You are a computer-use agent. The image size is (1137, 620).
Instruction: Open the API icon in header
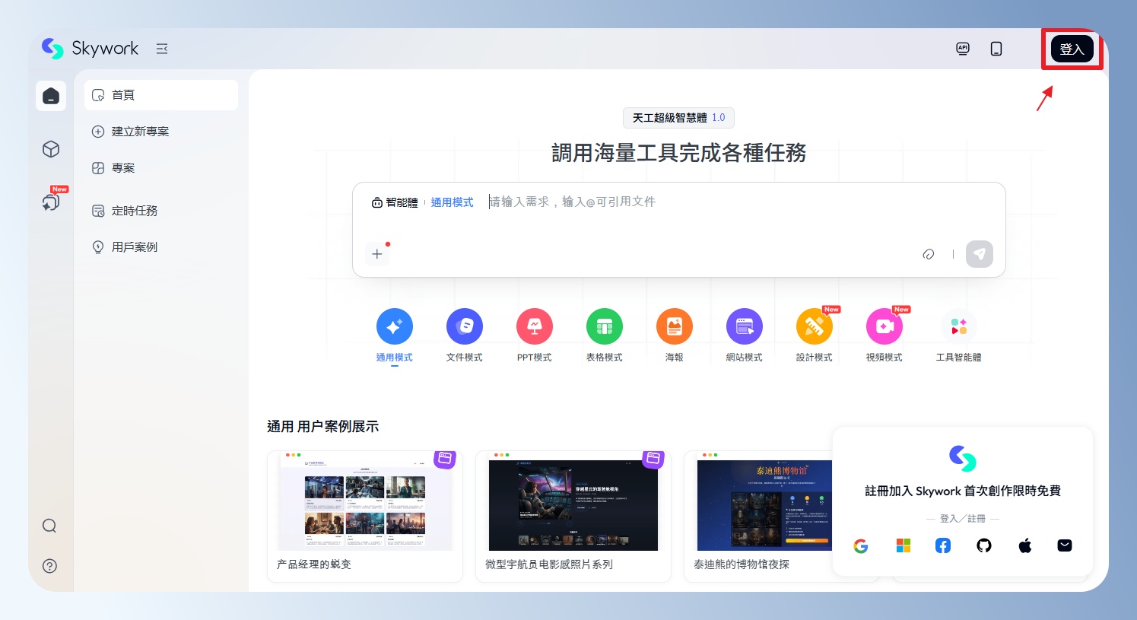point(963,49)
